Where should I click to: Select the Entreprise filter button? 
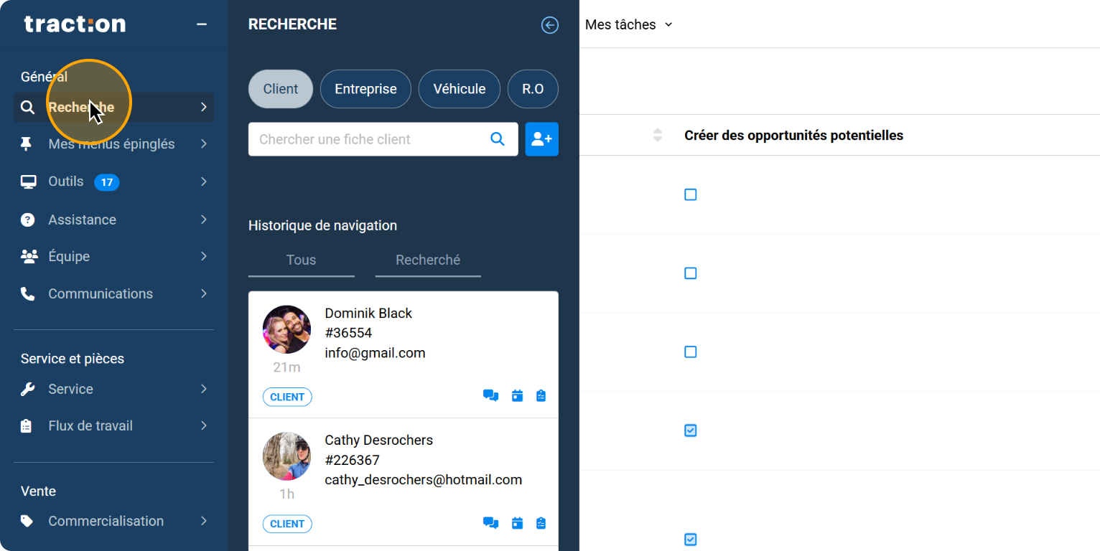click(x=365, y=89)
